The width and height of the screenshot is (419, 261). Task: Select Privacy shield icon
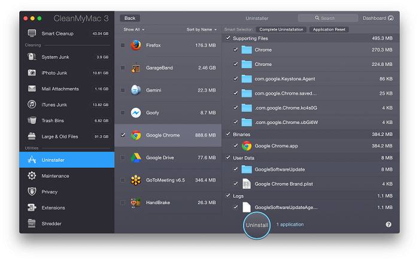pos(32,192)
